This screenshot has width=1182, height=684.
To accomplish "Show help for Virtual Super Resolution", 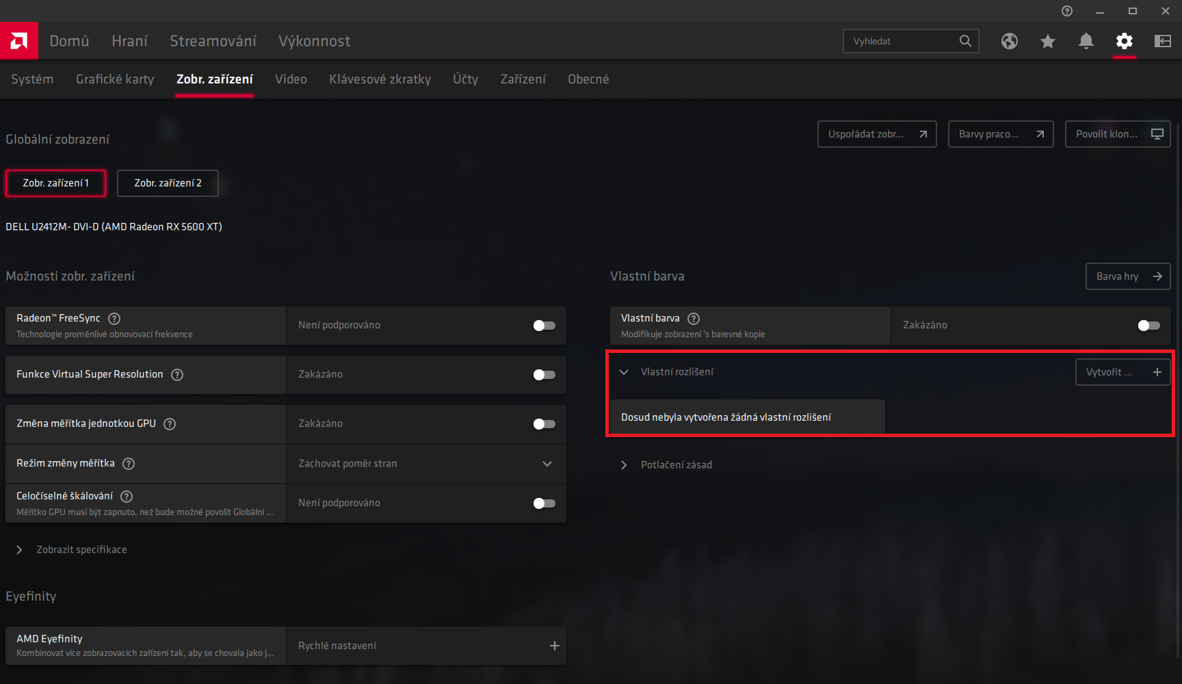I will click(177, 375).
